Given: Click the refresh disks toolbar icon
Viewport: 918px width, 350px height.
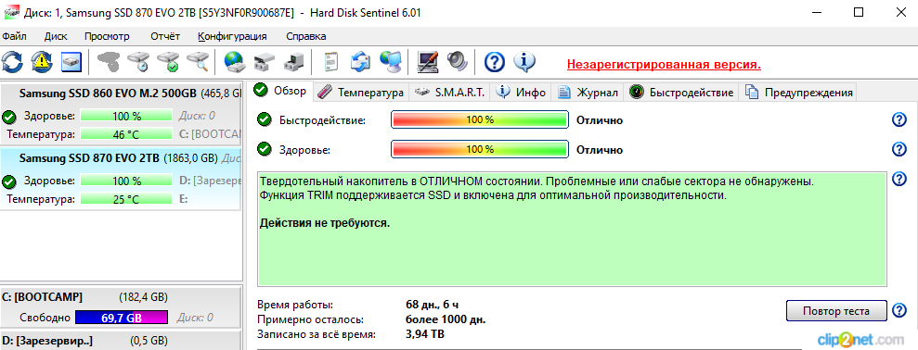Looking at the screenshot, I should point(12,61).
